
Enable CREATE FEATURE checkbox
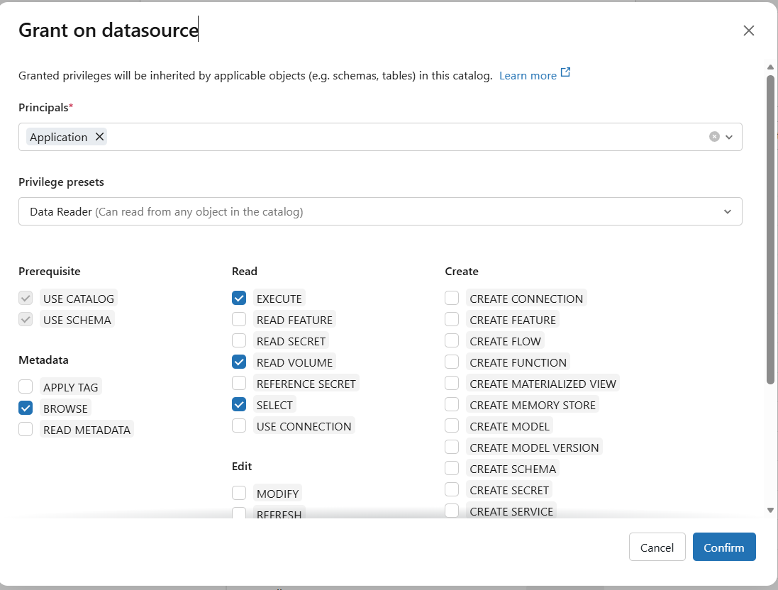point(452,319)
